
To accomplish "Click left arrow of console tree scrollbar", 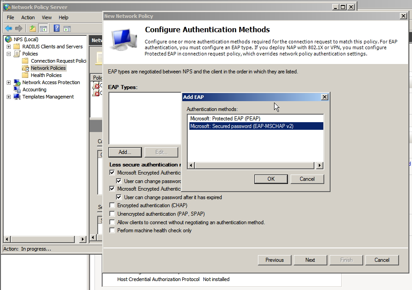I will click(7, 239).
